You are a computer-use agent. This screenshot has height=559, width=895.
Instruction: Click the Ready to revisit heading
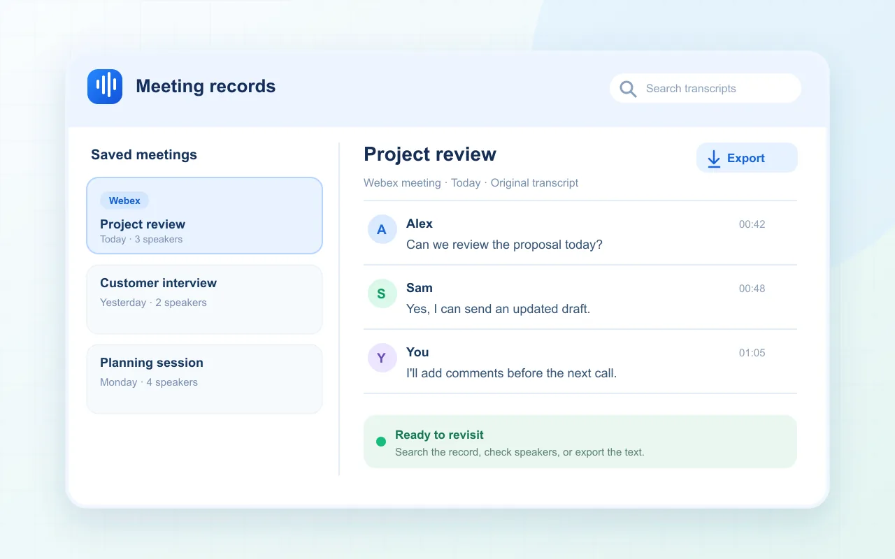tap(439, 435)
